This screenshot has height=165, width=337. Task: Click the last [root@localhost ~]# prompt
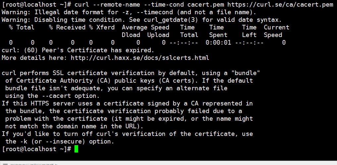pos(36,149)
